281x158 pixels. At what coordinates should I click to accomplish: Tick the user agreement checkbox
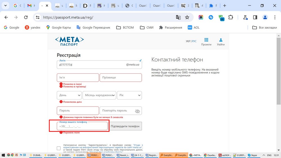click(59, 148)
